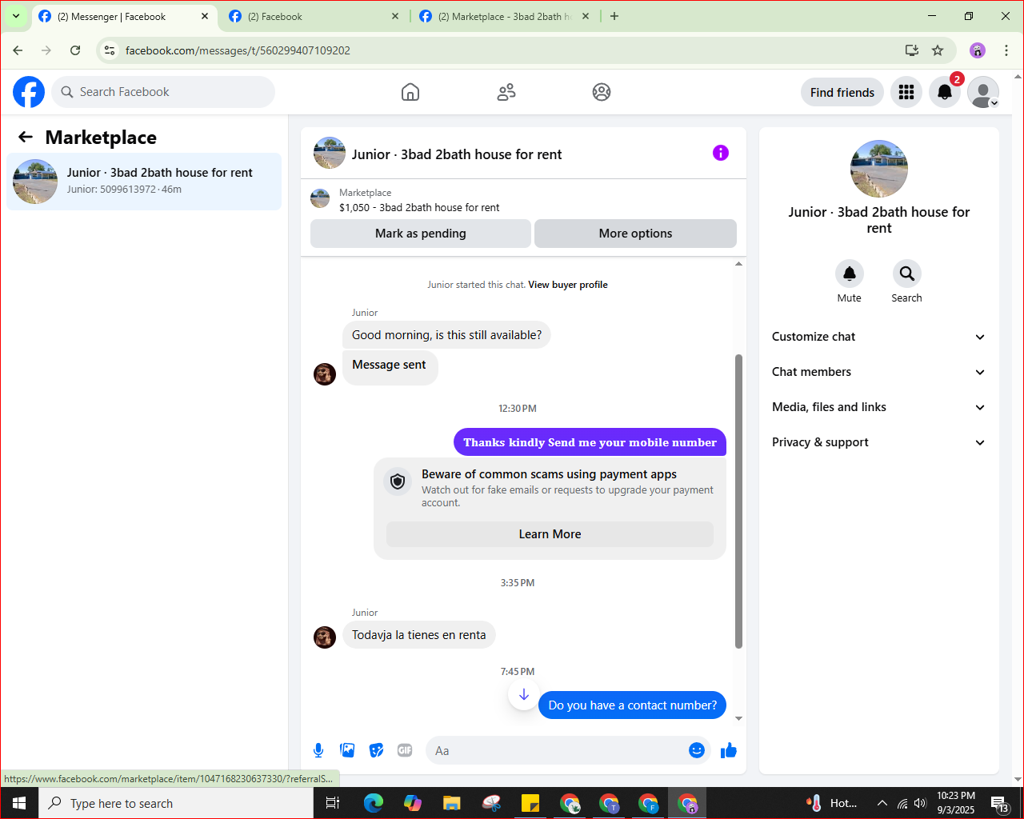The height and width of the screenshot is (819, 1024).
Task: Open Chrome tab search dropdown
Action: (16, 16)
